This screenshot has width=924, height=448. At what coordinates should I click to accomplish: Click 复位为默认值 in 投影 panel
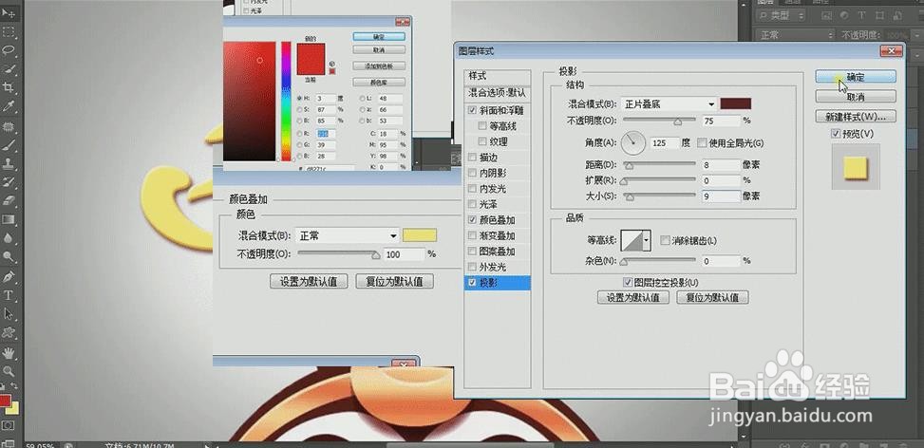pyautogui.click(x=712, y=297)
